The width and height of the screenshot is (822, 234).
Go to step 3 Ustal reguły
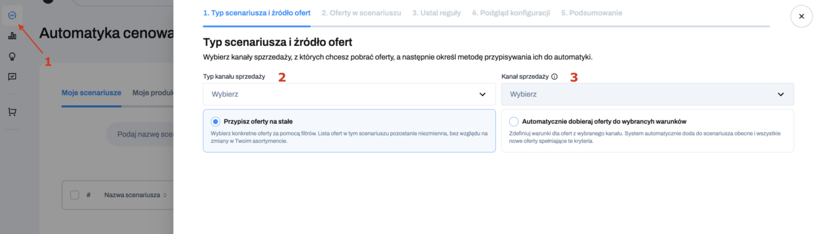point(436,13)
